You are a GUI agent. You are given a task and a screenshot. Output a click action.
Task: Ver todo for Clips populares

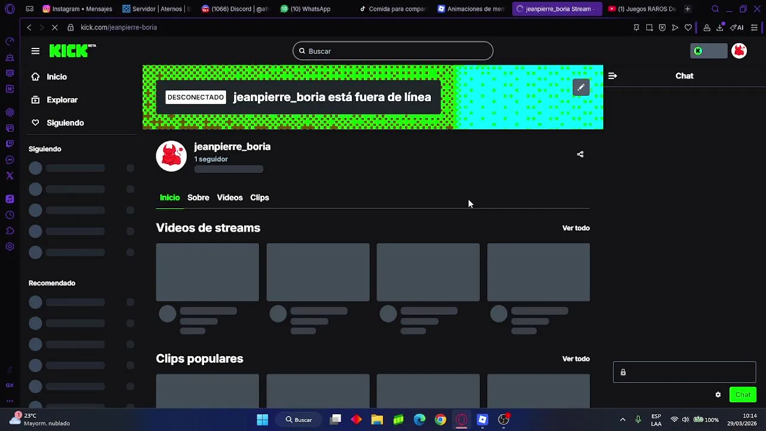(576, 359)
